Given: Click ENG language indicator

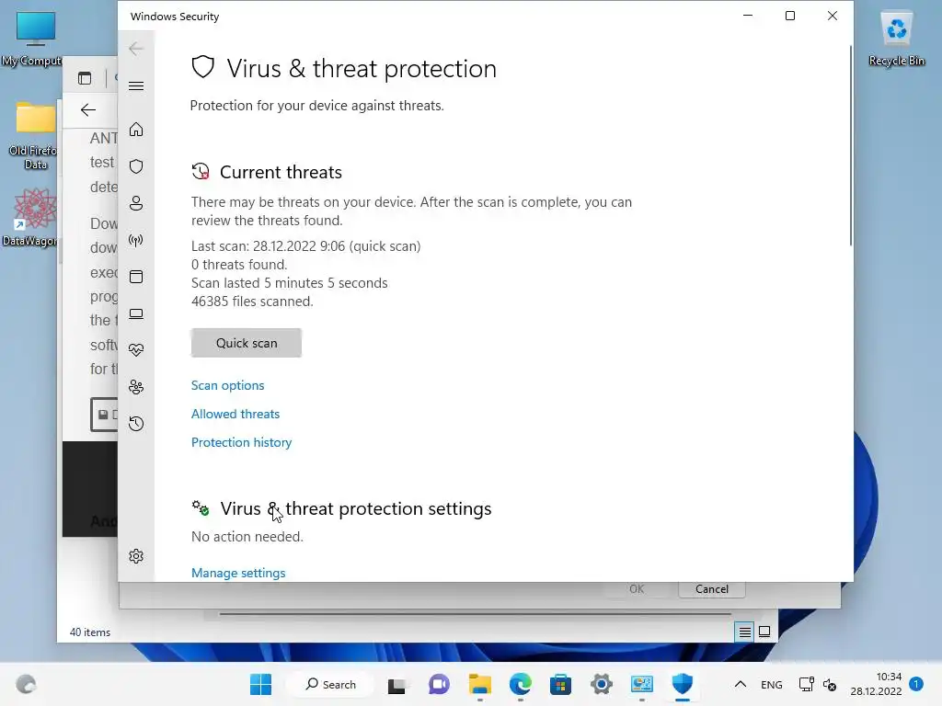Looking at the screenshot, I should [772, 684].
